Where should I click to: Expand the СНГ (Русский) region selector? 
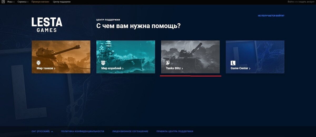point(42,131)
